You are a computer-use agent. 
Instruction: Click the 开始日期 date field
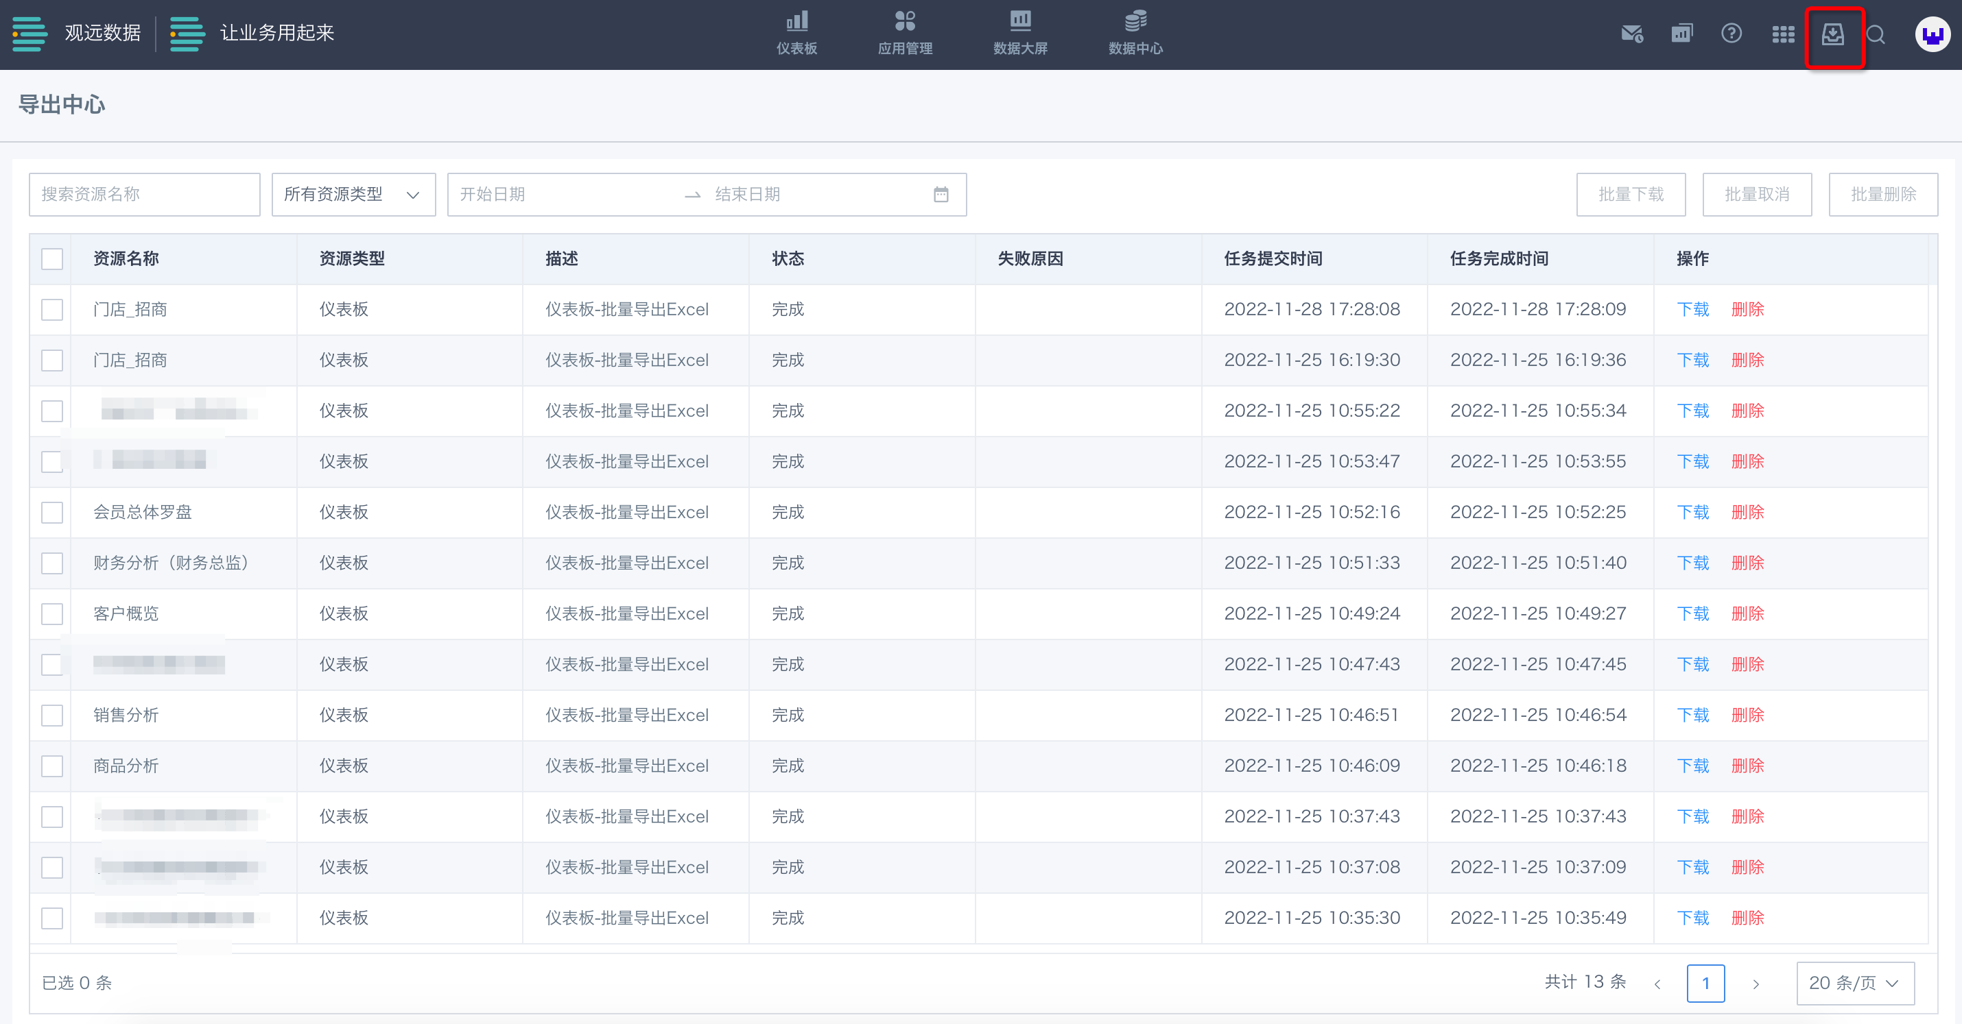(564, 194)
